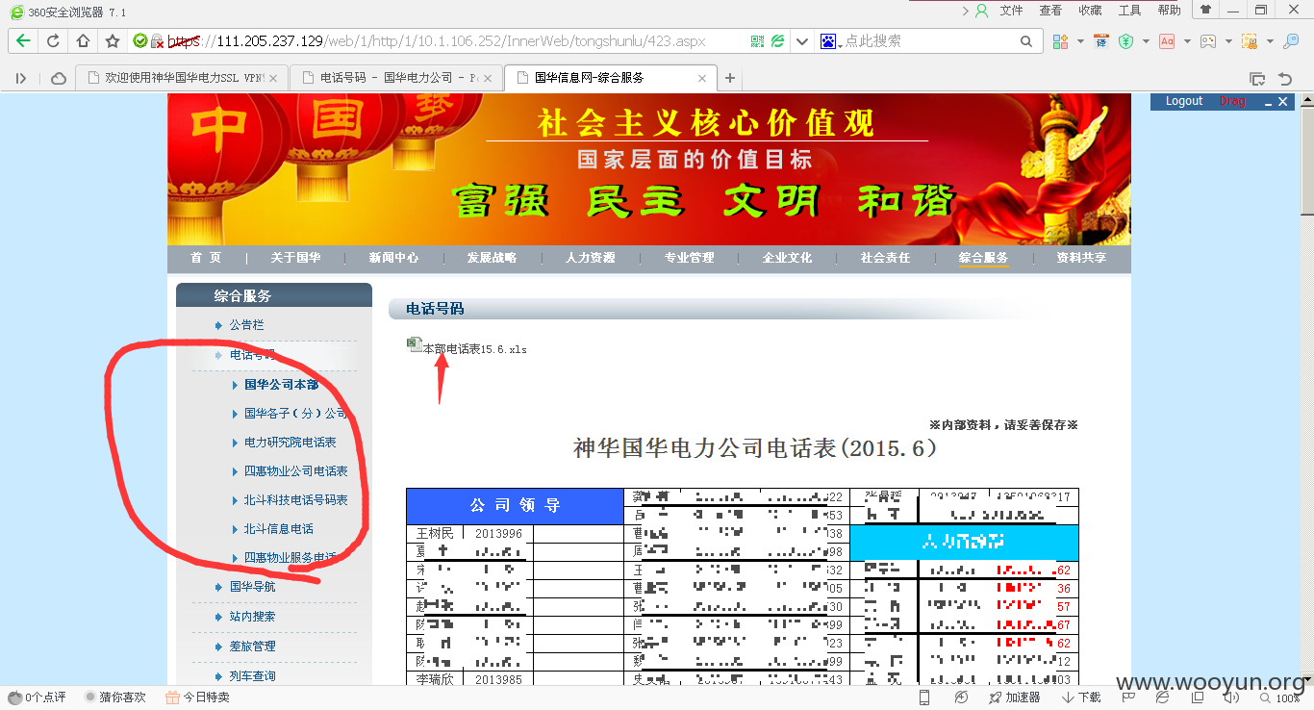
Task: Close the 国华信息网-综合服务 tab
Action: click(703, 79)
